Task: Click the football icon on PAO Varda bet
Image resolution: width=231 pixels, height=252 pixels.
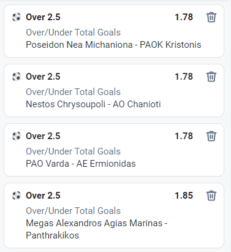Action: [x=17, y=136]
